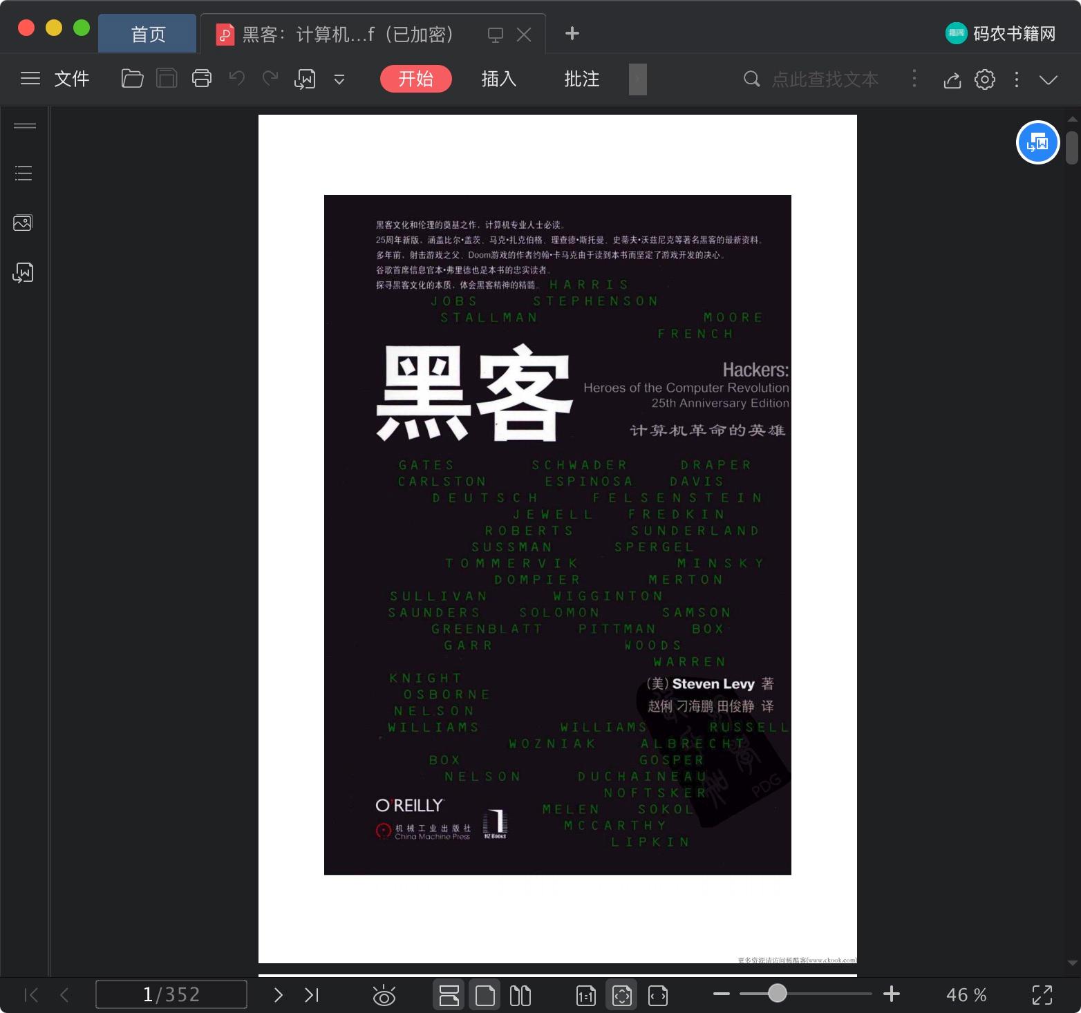Click the undo arrow icon
1081x1013 pixels.
[x=237, y=79]
